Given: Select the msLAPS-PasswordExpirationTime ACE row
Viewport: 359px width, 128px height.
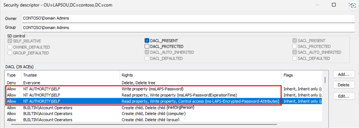Looking at the screenshot, I should tap(163, 95).
